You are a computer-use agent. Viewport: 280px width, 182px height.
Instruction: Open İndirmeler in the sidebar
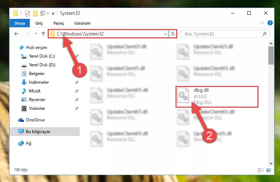pos(39,82)
